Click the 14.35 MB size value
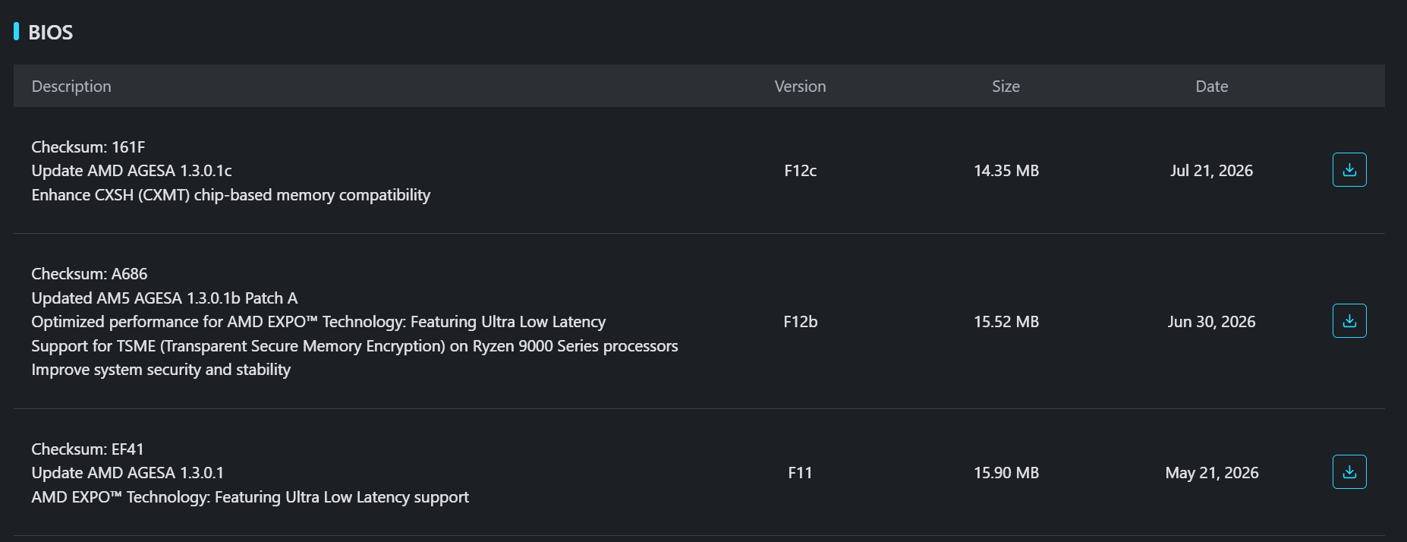Viewport: 1407px width, 542px height. pos(1006,171)
